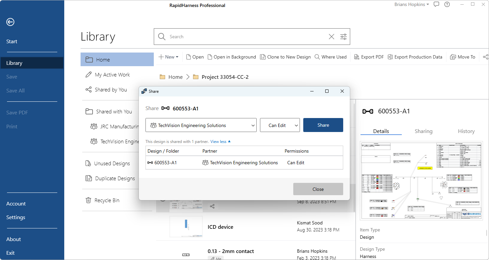Image resolution: width=489 pixels, height=260 pixels.
Task: Open the Can Edit permission dropdown
Action: (280, 125)
